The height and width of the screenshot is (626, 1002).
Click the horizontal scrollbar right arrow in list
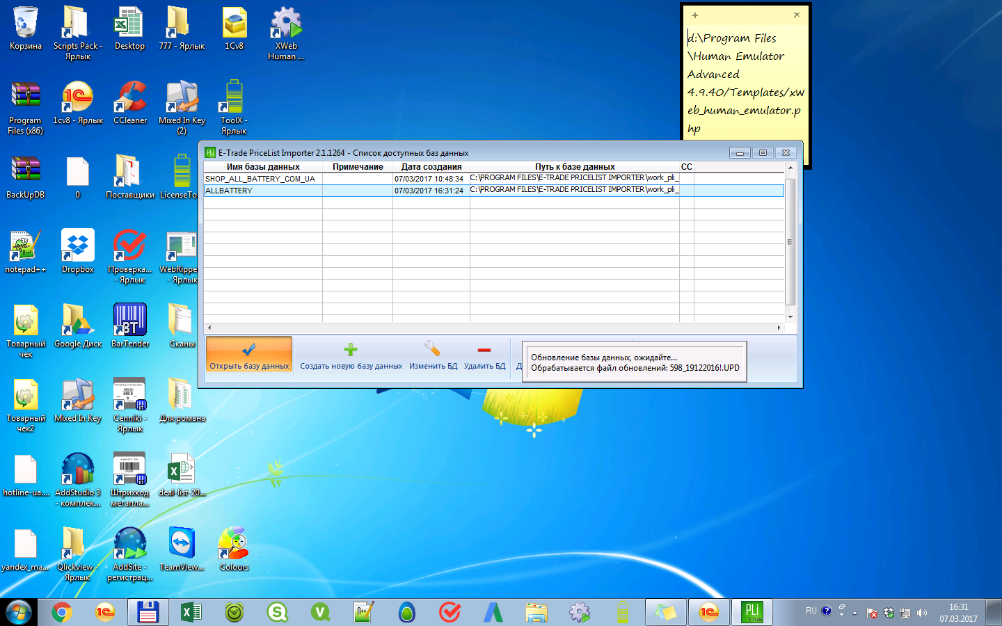[x=779, y=328]
